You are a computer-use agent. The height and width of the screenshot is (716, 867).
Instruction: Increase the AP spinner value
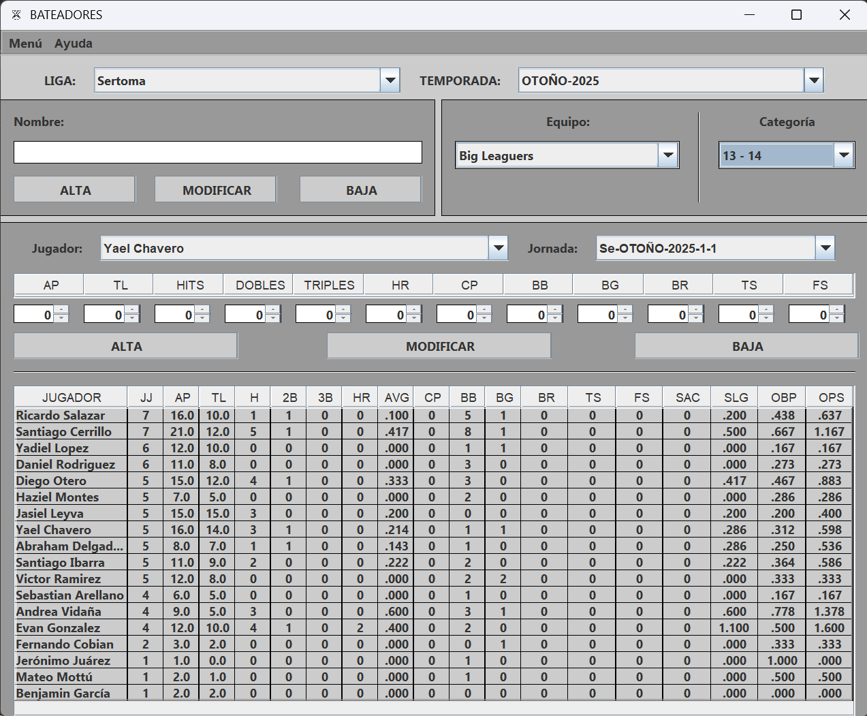point(62,310)
